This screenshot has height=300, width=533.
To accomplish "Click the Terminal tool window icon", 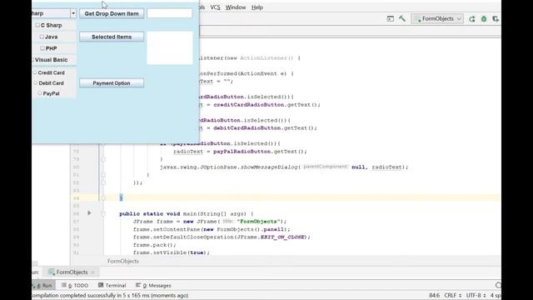I will pos(101,285).
